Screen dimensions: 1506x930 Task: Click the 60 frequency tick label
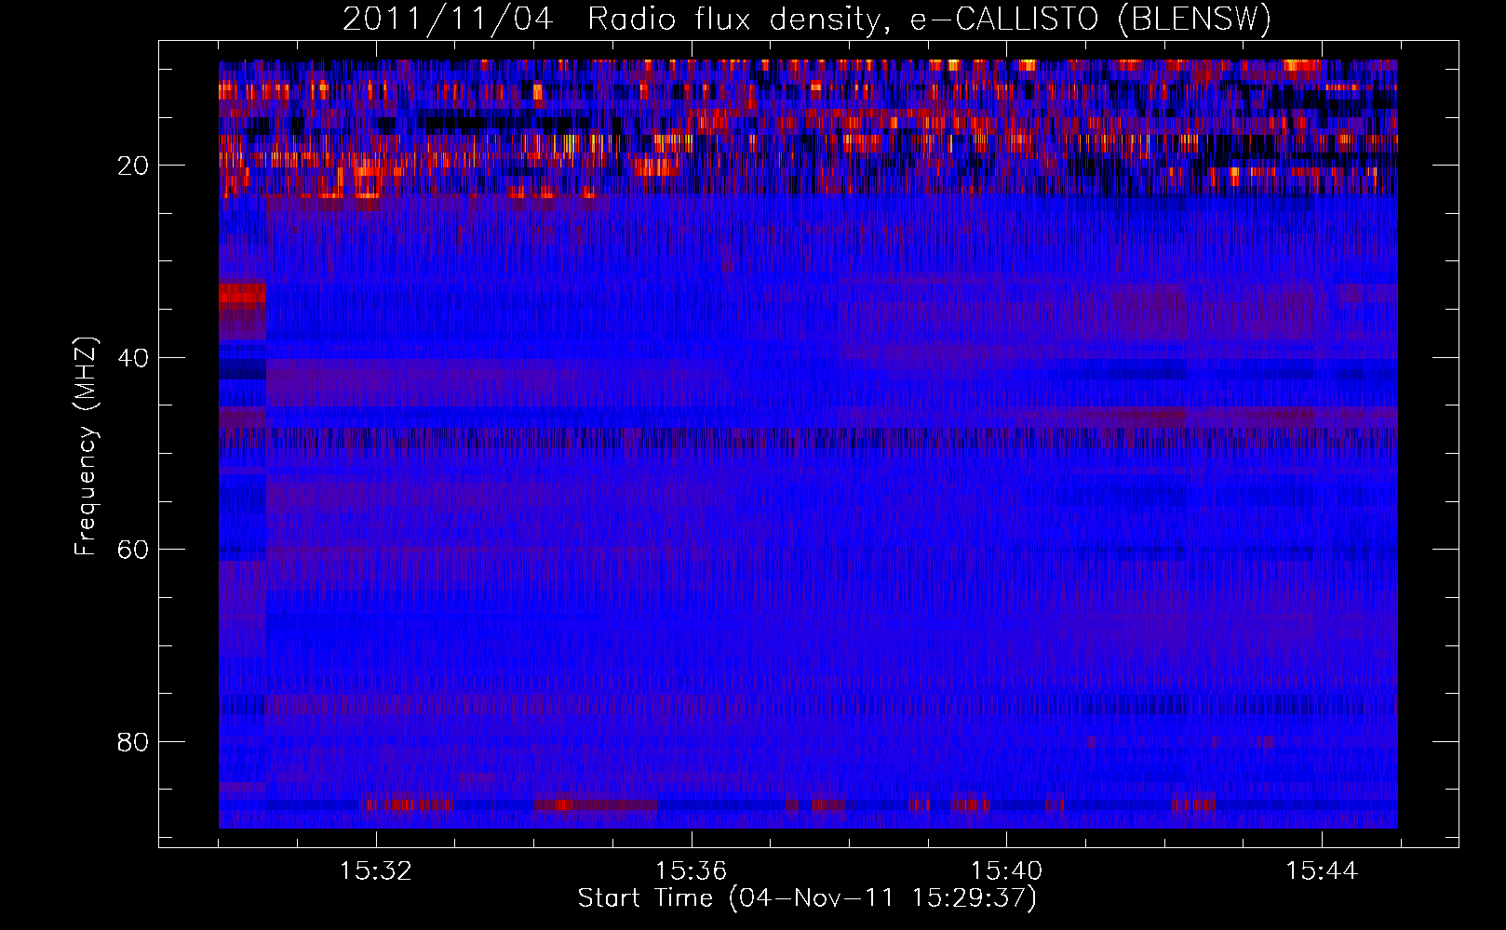(x=134, y=550)
